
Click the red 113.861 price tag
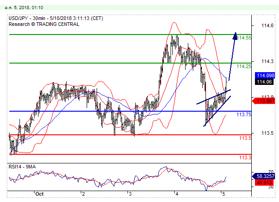pyautogui.click(x=264, y=101)
